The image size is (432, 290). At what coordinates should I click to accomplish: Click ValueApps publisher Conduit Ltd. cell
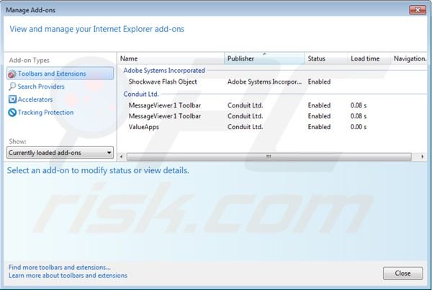tap(246, 127)
